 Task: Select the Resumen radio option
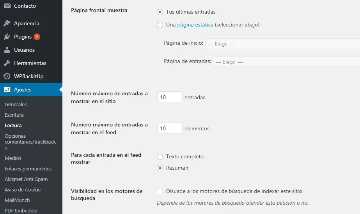point(160,168)
